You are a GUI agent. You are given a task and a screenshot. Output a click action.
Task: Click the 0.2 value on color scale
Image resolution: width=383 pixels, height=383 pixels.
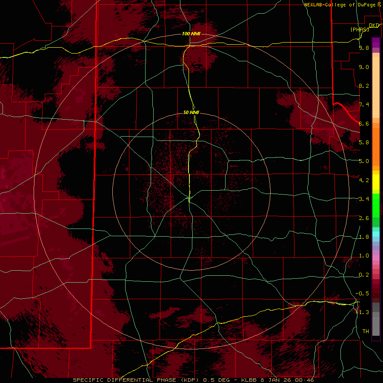click(x=364, y=274)
